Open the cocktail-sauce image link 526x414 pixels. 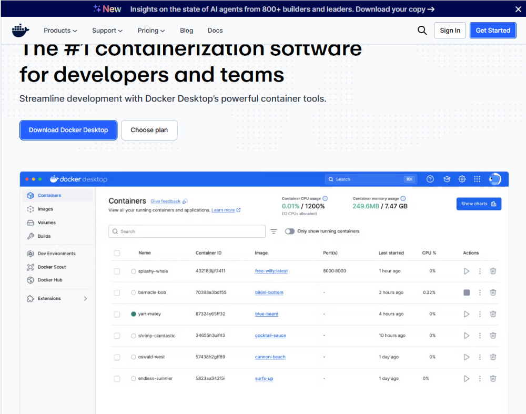(x=270, y=335)
